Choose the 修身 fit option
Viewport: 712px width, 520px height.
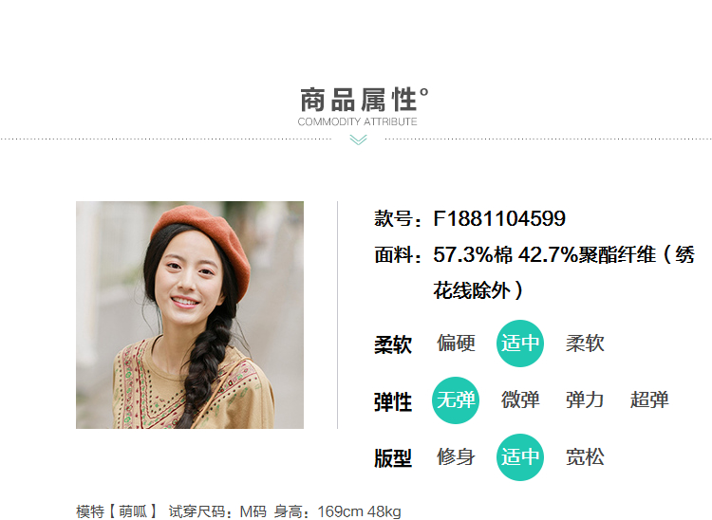tap(456, 457)
